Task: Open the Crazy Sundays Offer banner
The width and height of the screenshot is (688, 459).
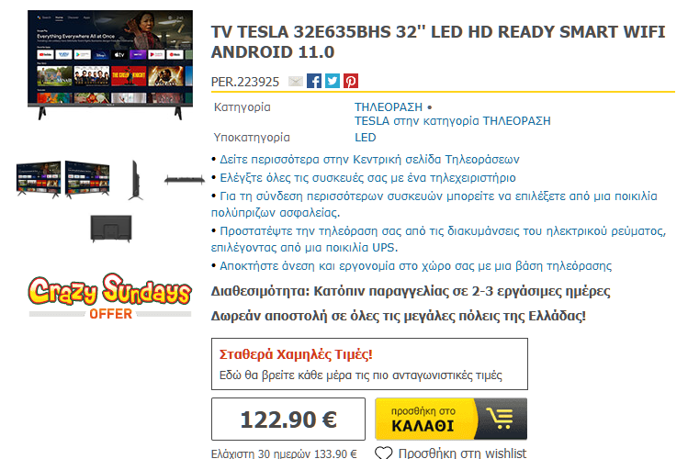Action: 110,297
